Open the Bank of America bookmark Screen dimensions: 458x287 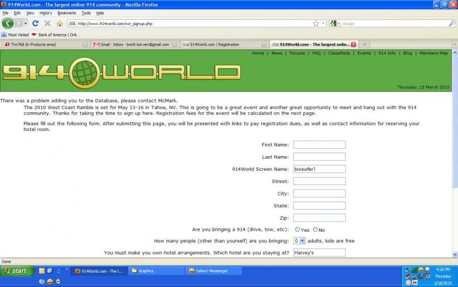(x=56, y=35)
